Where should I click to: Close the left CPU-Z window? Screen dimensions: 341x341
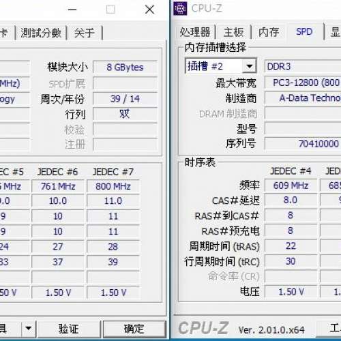149,10
